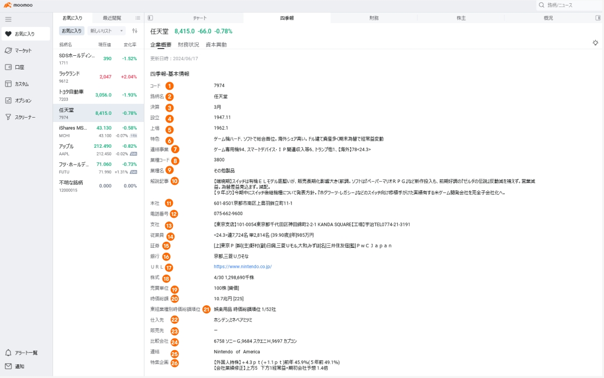Select SDSホールディン... watchlist row

98,59
